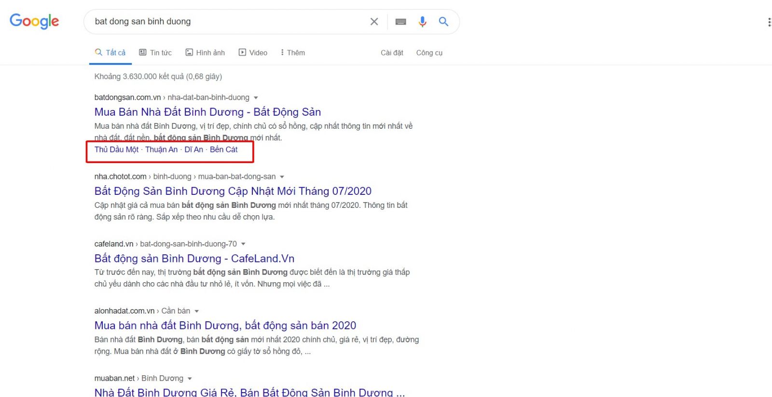Open Bất động sản Bình Dương - CafeLand.Vn
This screenshot has height=397, width=772.
[194, 259]
